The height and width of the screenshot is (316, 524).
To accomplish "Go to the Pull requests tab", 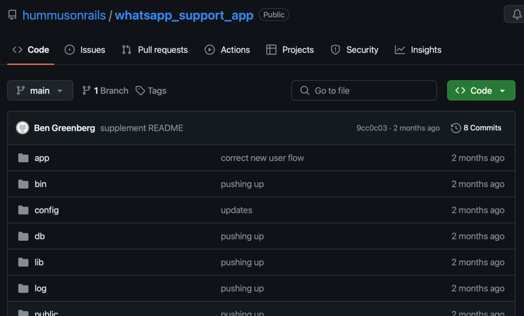I will tap(155, 50).
